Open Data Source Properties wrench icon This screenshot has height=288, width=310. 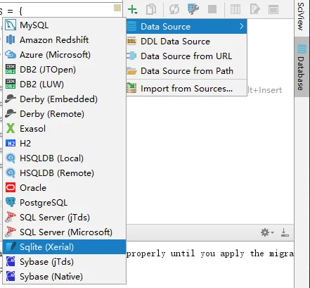(193, 9)
